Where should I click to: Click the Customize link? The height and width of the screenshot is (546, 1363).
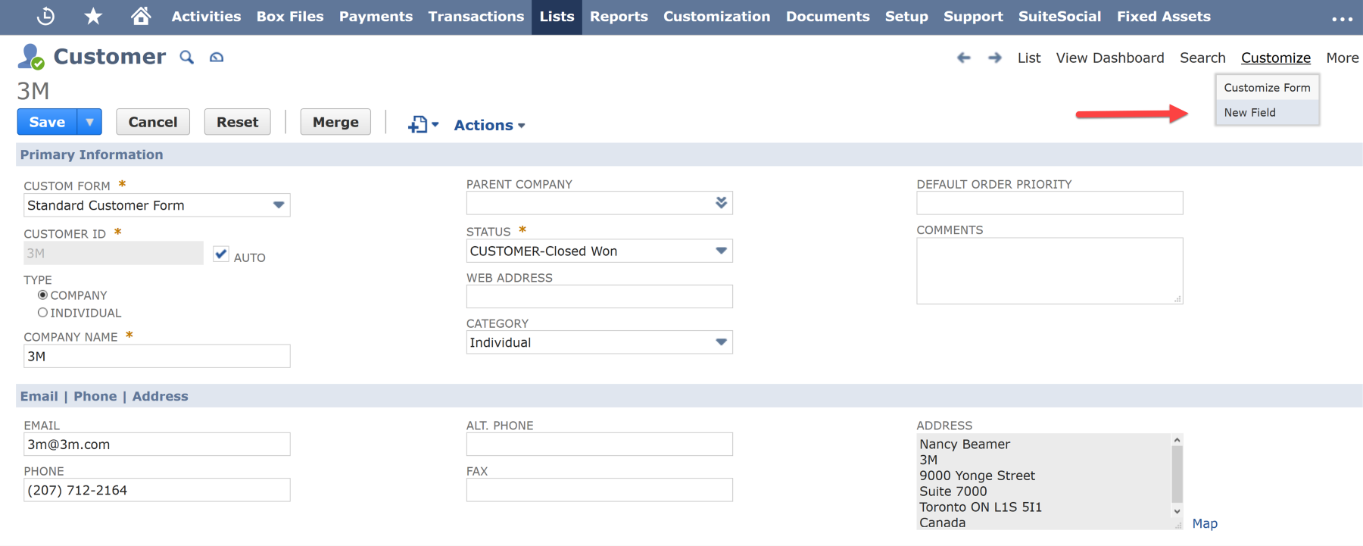[1275, 58]
